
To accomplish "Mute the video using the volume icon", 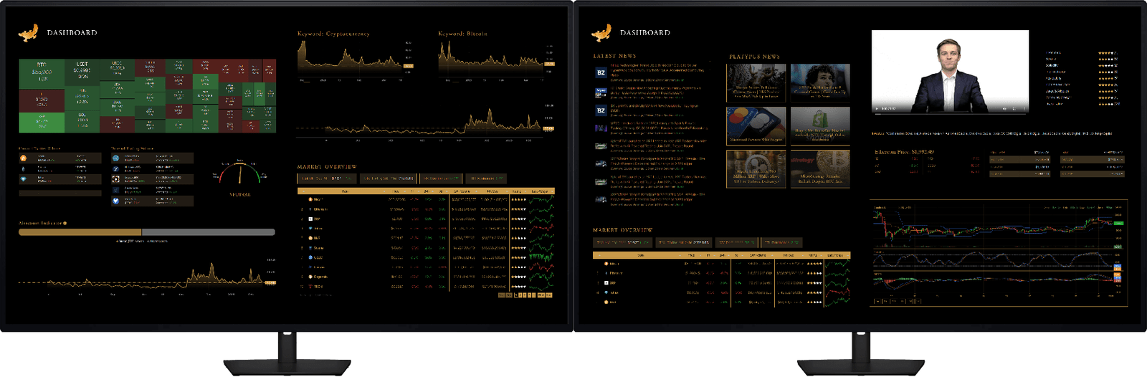I will click(x=1004, y=109).
